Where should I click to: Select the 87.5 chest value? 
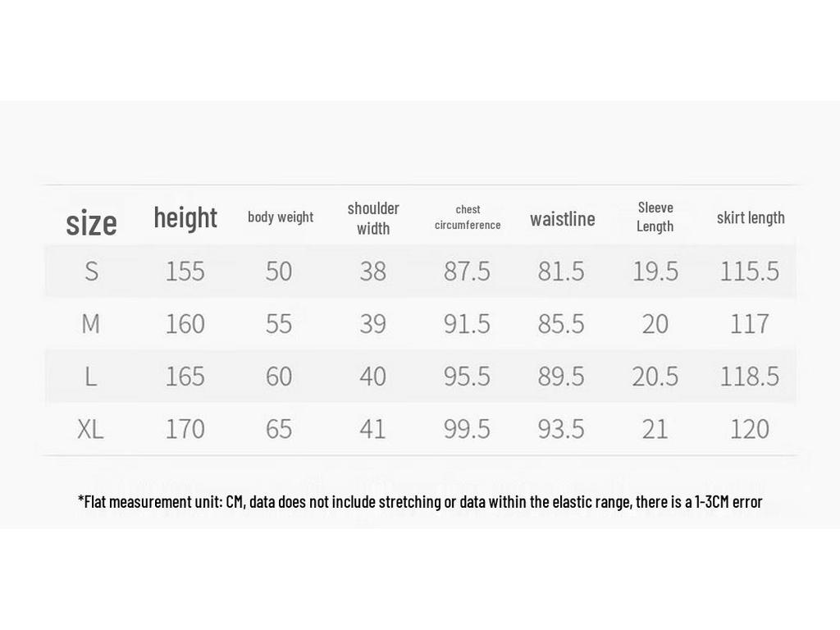pyautogui.click(x=467, y=271)
